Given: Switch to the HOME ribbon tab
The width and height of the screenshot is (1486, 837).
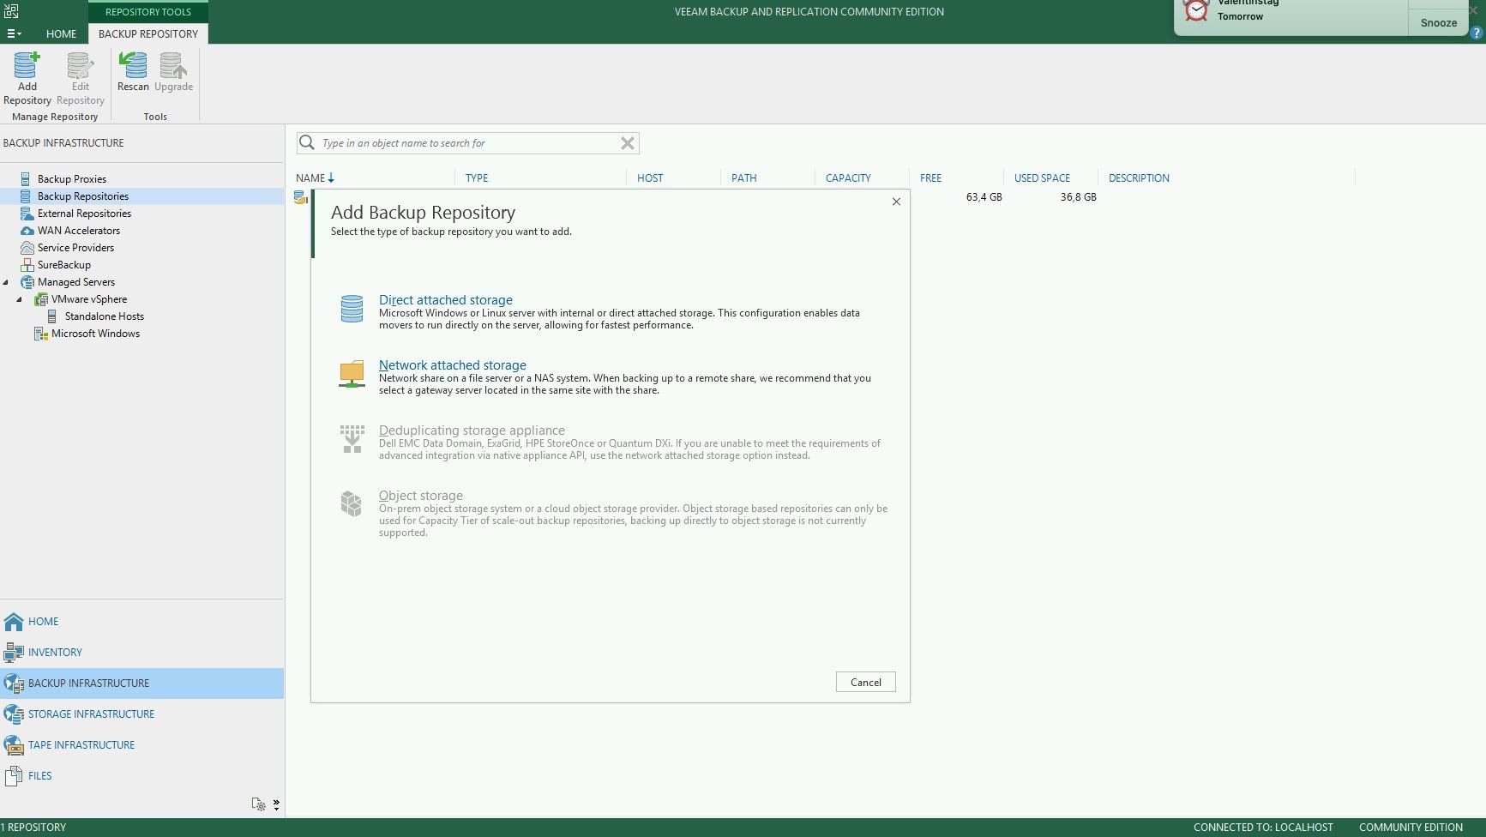Looking at the screenshot, I should [x=61, y=33].
